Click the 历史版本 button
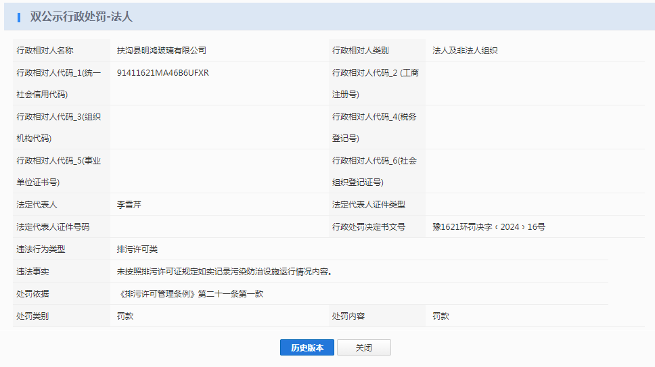Viewport: 655px width, 367px height. [307, 347]
